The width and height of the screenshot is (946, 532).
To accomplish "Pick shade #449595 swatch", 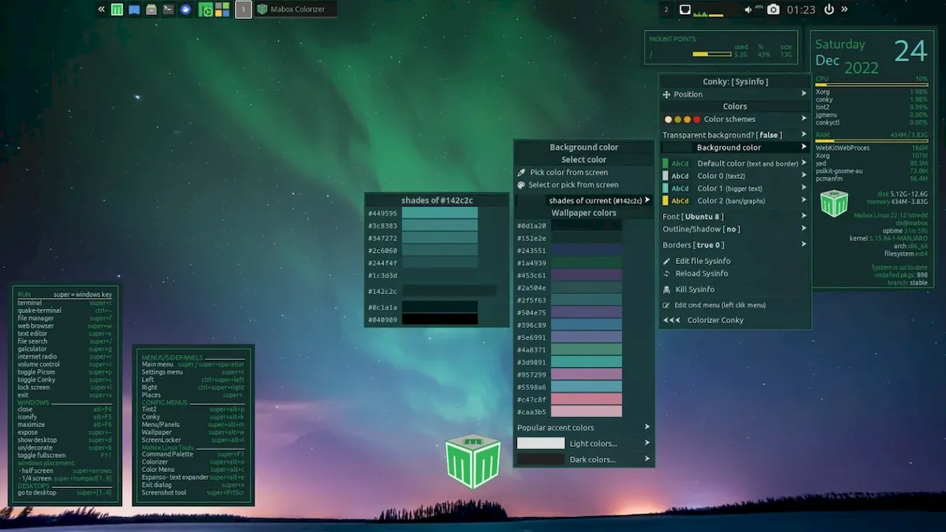I will click(x=440, y=213).
